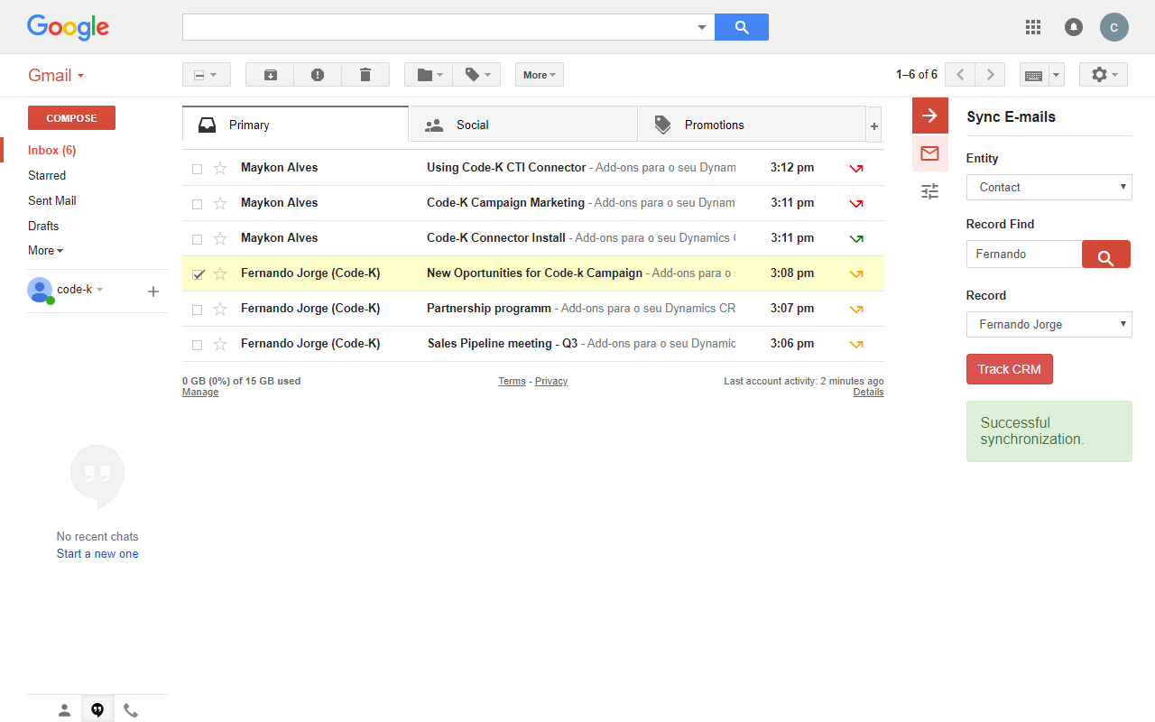Report selected email as spam

(x=318, y=75)
